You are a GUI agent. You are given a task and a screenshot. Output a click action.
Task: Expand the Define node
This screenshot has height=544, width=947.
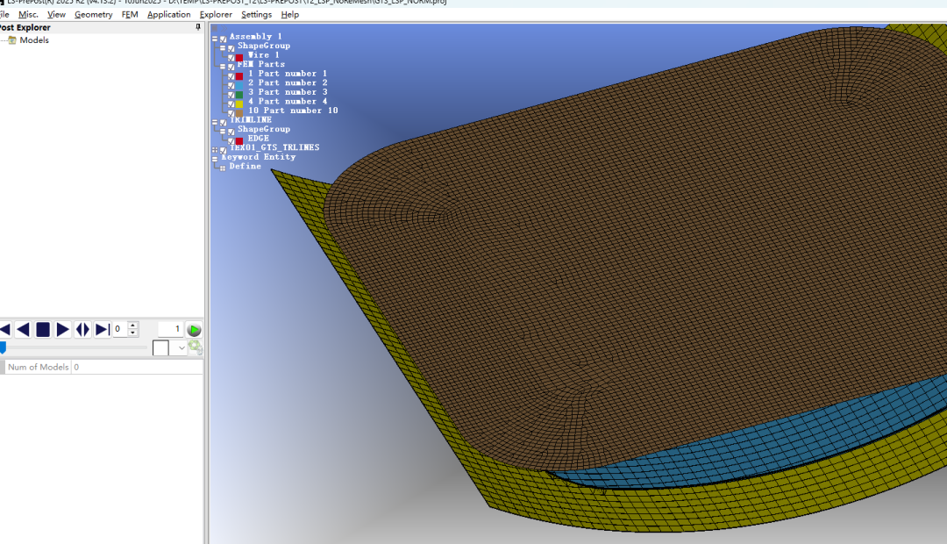(x=222, y=168)
